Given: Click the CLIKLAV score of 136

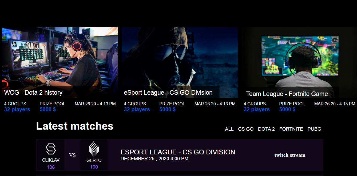Looking at the screenshot, I should 50,167.
